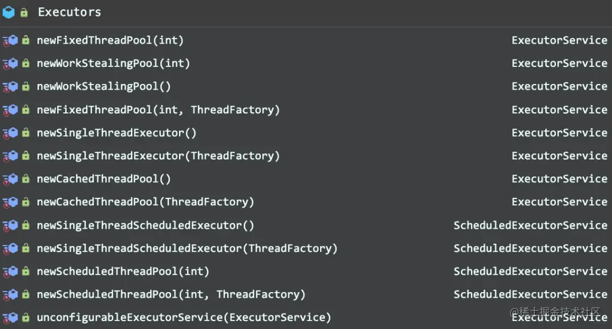Select the newCachedThreadPool() method entry

tap(306, 179)
